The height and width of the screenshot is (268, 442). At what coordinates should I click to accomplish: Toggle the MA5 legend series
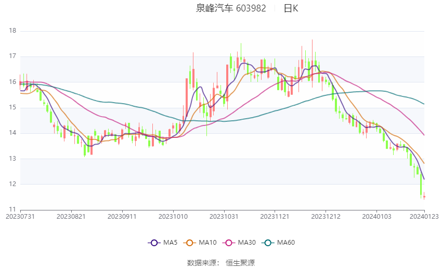163,243
